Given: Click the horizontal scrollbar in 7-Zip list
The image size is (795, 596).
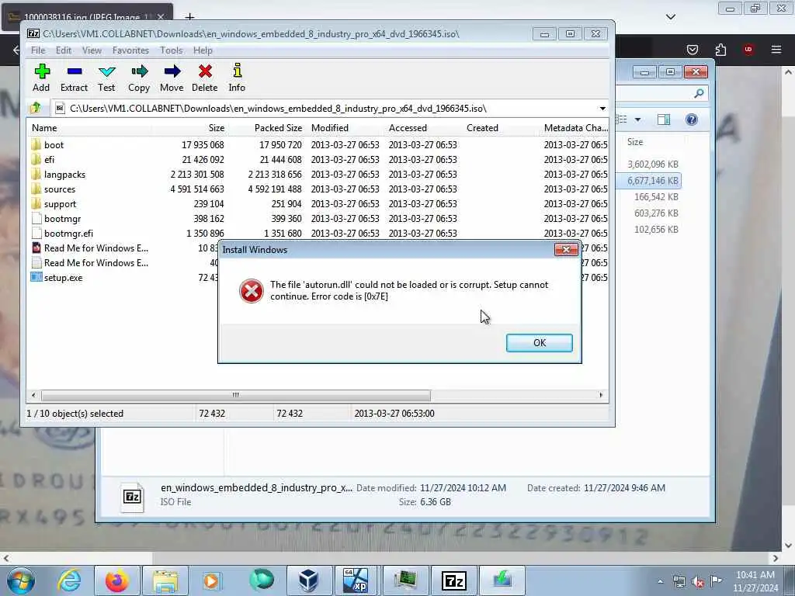Looking at the screenshot, I should click(236, 395).
